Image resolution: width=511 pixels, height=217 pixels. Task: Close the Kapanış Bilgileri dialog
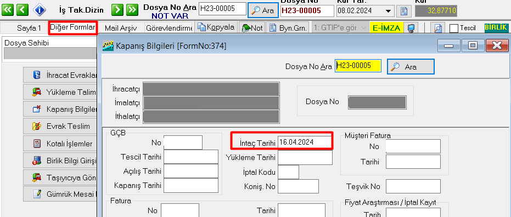(497, 45)
